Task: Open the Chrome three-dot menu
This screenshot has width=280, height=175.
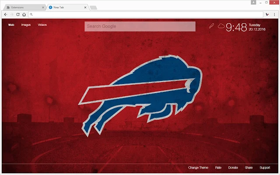Action: 274,14
